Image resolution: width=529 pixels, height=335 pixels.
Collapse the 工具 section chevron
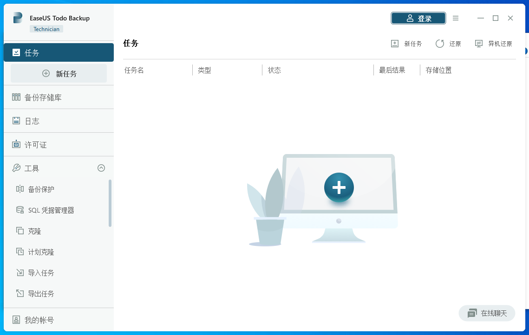[x=101, y=168]
